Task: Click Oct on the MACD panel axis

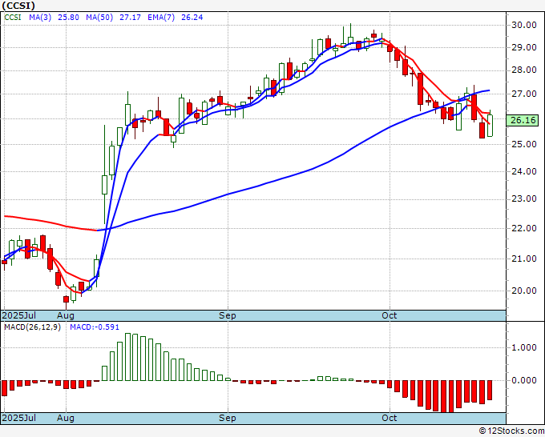Action: [x=390, y=418]
